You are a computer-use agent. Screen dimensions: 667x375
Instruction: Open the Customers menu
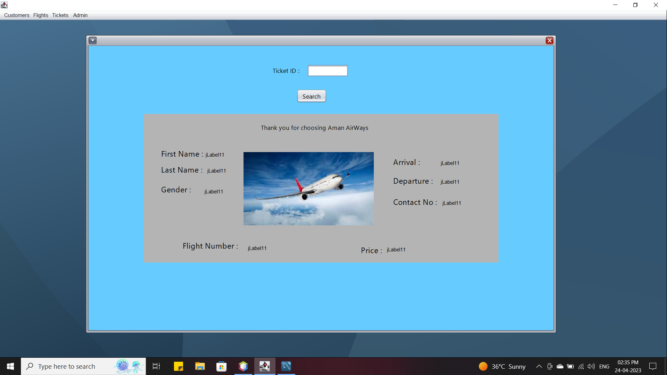pos(17,15)
